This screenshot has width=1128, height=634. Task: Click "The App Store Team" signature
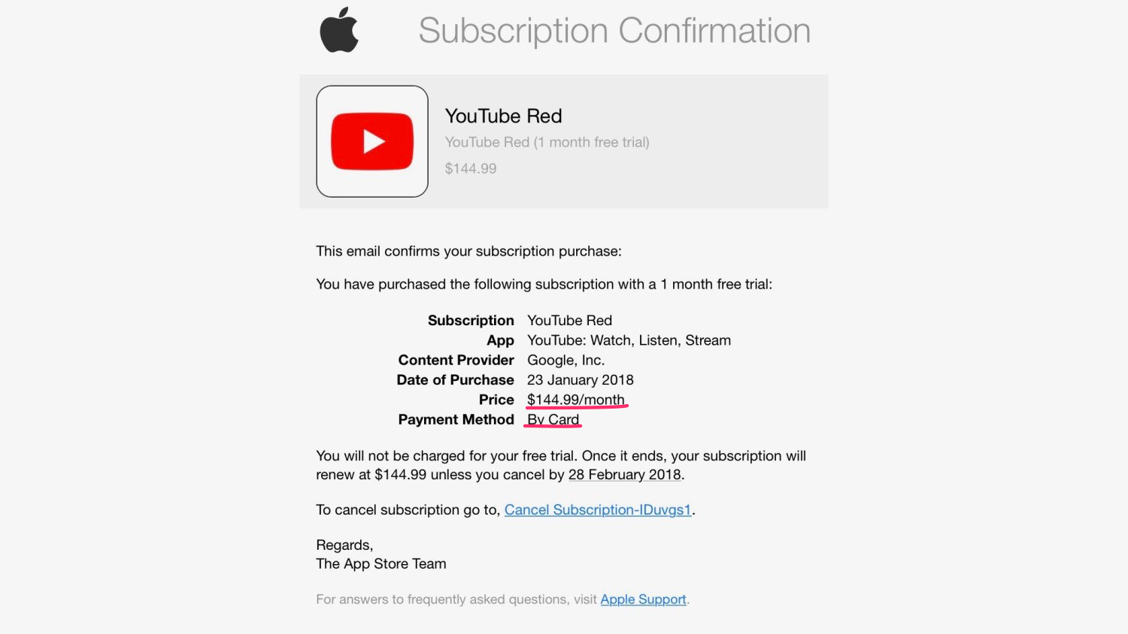pyautogui.click(x=381, y=563)
